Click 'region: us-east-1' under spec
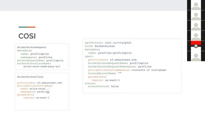The width and height of the screenshot is (205, 115). (x=106, y=80)
